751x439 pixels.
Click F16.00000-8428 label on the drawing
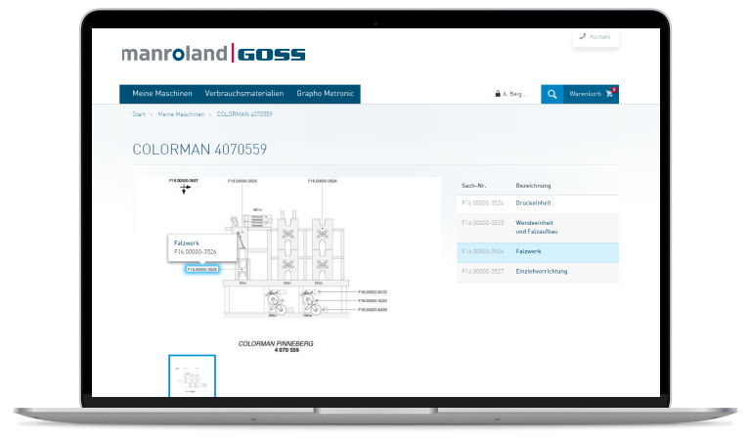click(x=373, y=310)
